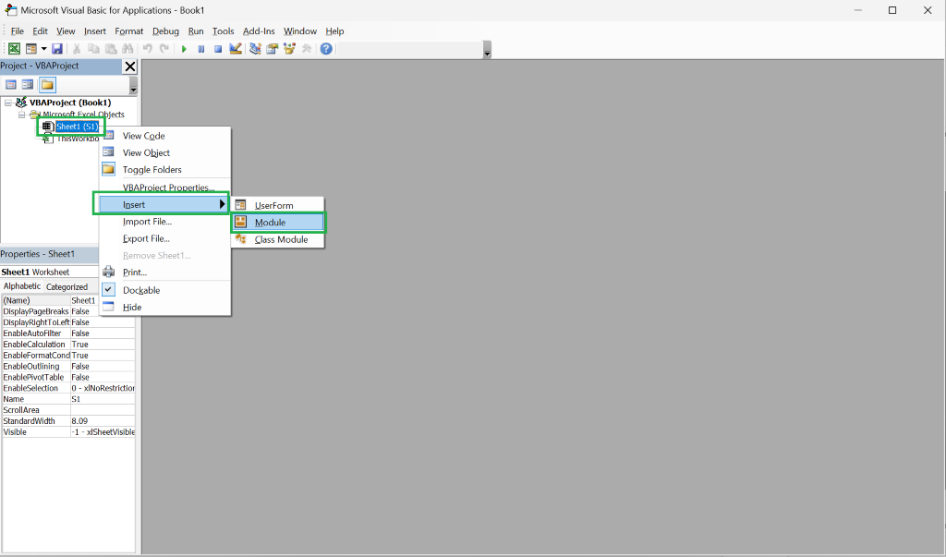Image resolution: width=946 pixels, height=557 pixels.
Task: Open the Properties Window toolbar icon
Action: (273, 49)
